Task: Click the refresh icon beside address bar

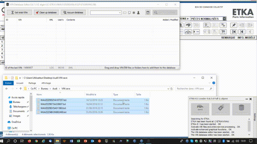Action: (x=172, y=88)
